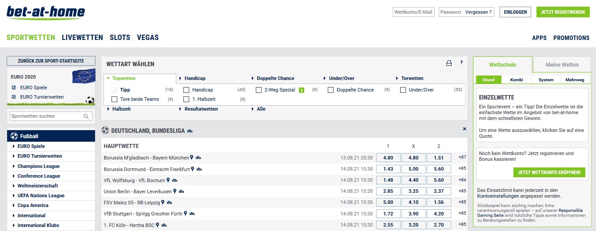Enable the Under/Over checkbox
This screenshot has height=231, width=596.
[x=403, y=90]
